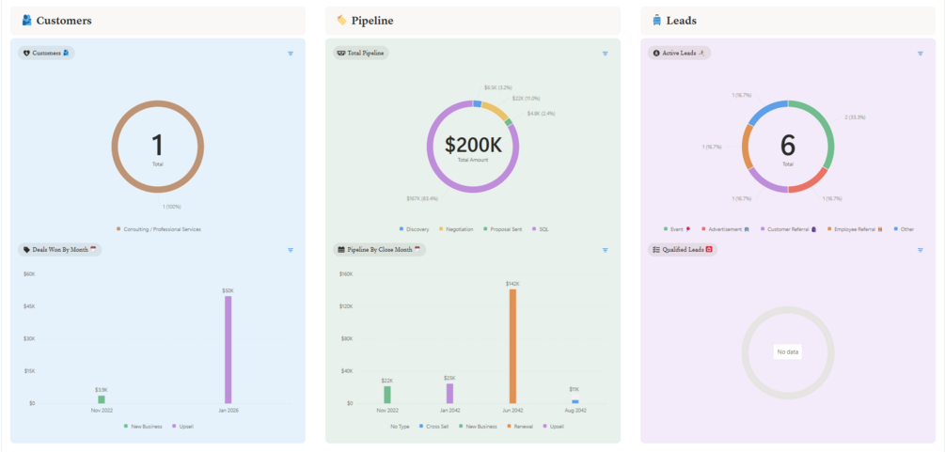Click the brown Customers donut ring
This screenshot has height=452, width=945.
coord(116,147)
